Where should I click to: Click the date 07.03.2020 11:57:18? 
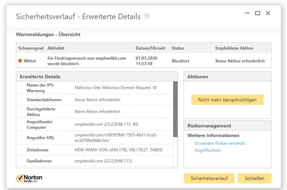146,61
